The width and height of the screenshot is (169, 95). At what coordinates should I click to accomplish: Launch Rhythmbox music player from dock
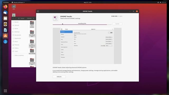[5, 24]
